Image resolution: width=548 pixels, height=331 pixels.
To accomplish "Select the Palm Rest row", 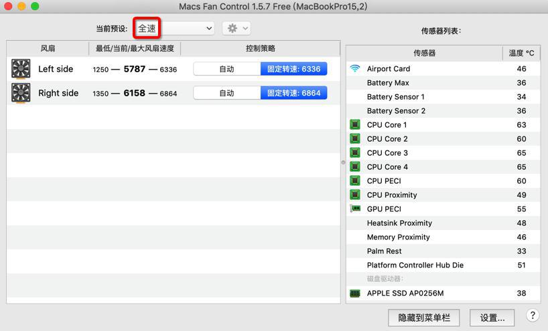I will coord(443,251).
